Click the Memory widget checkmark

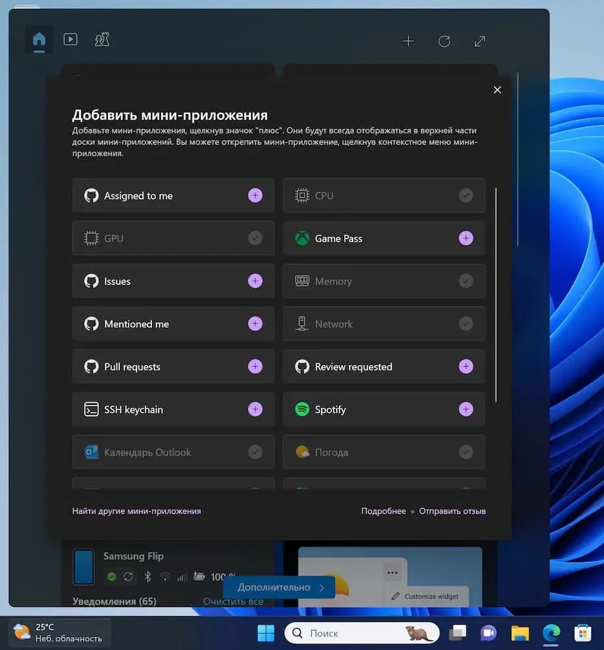(x=466, y=281)
